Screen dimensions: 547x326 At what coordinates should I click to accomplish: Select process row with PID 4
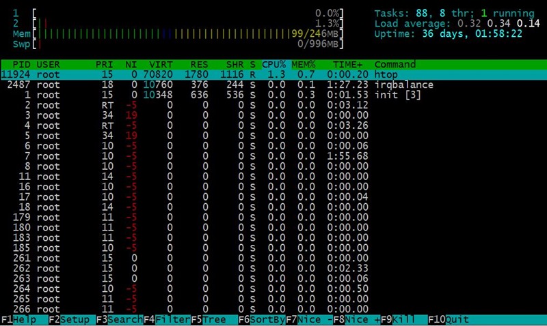[x=273, y=125]
